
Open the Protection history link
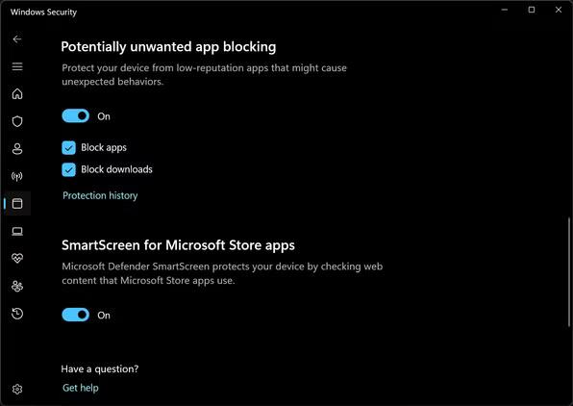[100, 195]
